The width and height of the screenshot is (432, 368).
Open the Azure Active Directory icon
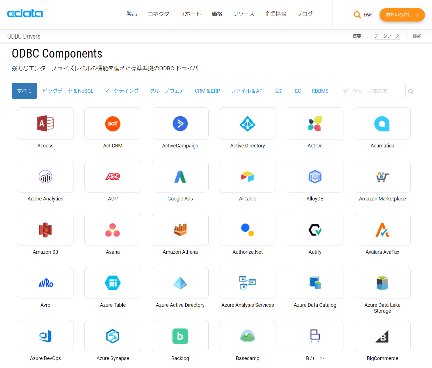(180, 283)
